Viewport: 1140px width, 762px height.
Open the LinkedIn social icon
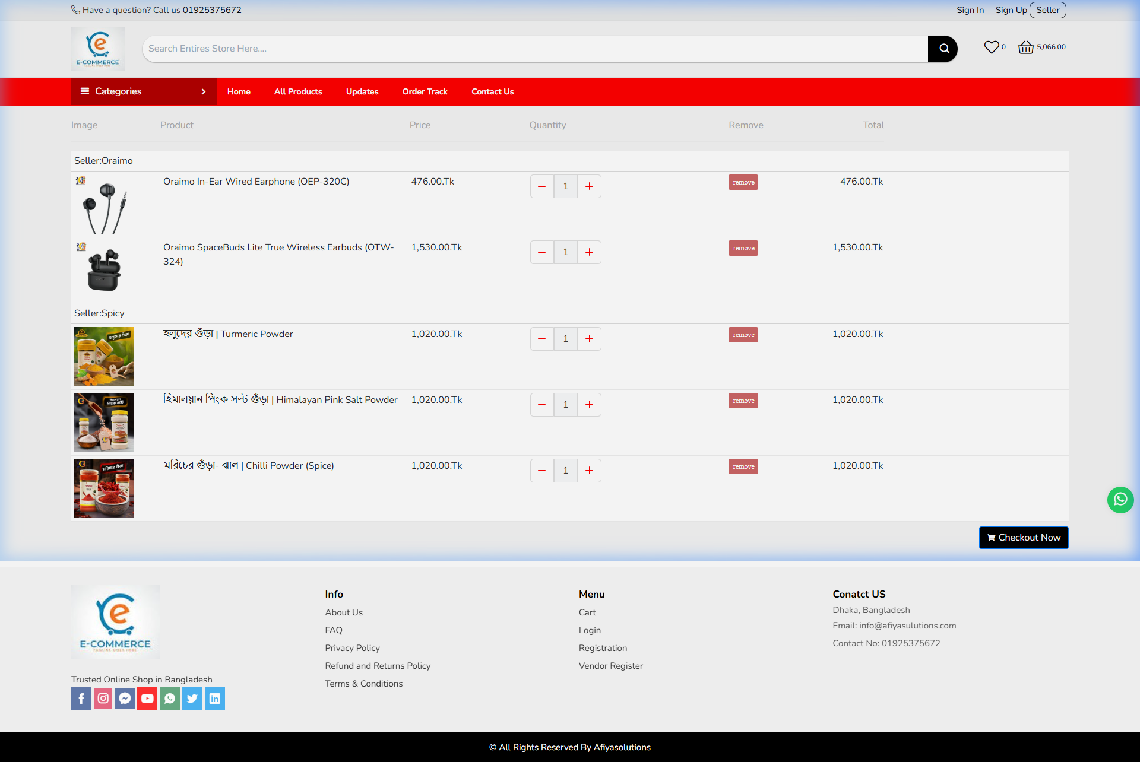(x=214, y=698)
